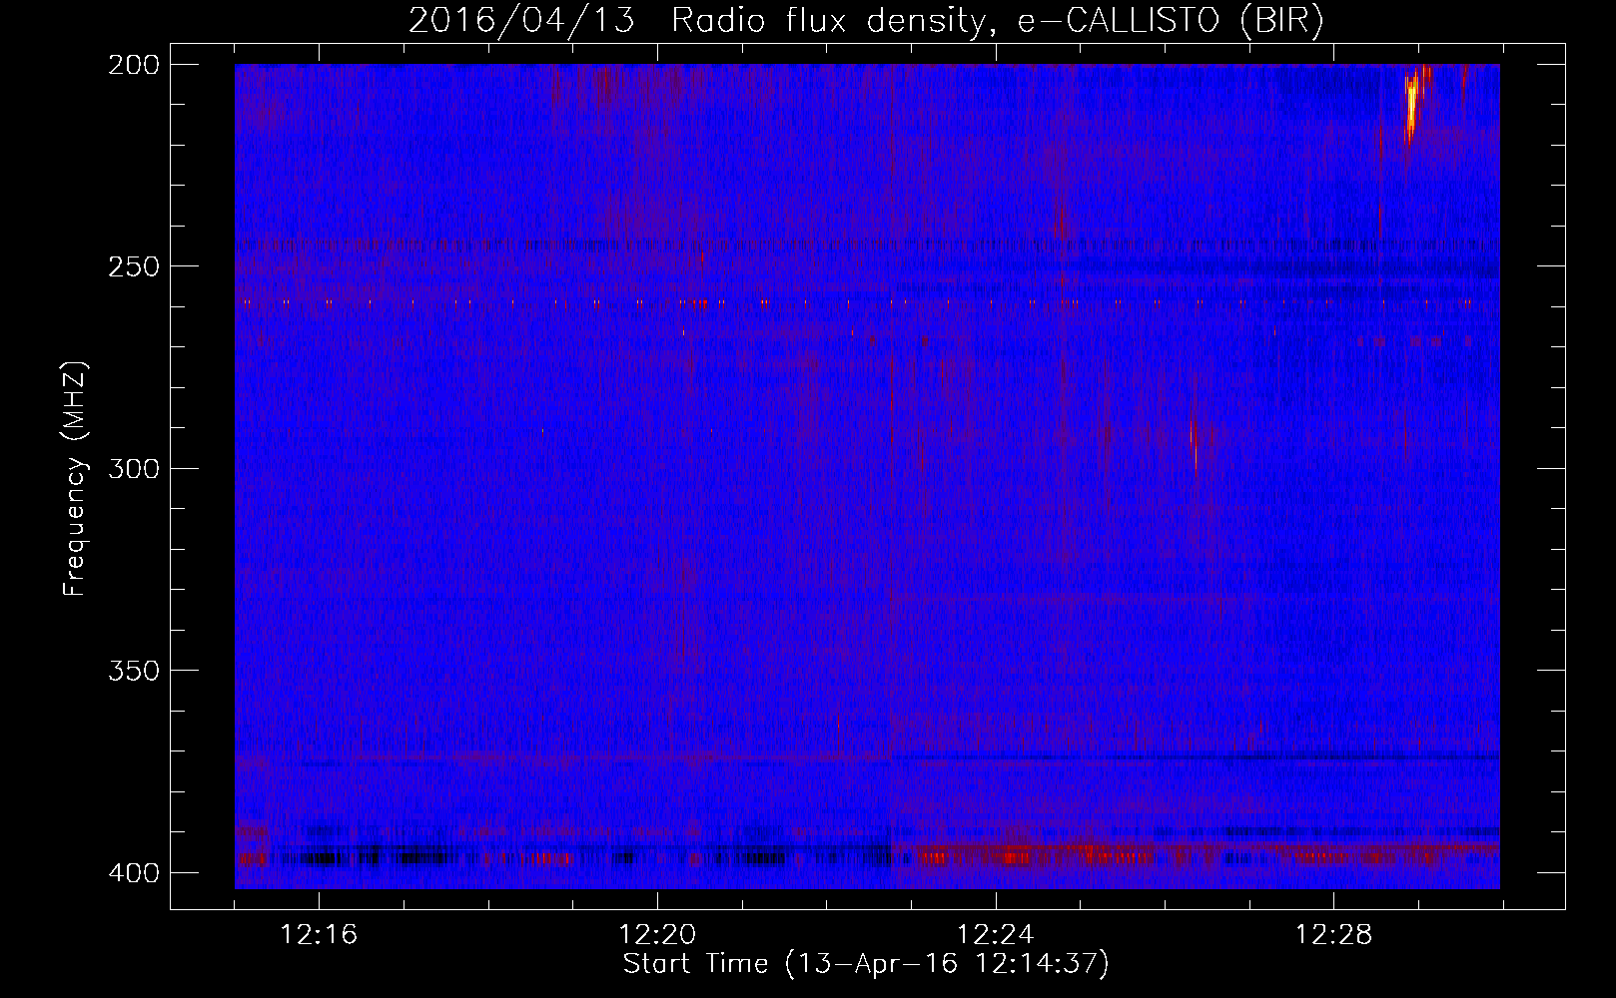Click the 250 frequency tick label

point(134,266)
